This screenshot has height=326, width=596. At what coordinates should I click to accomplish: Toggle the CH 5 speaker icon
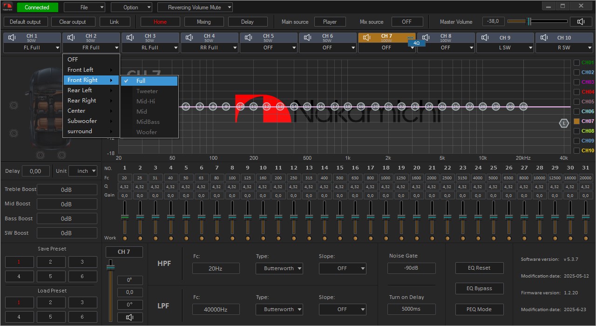(249, 37)
